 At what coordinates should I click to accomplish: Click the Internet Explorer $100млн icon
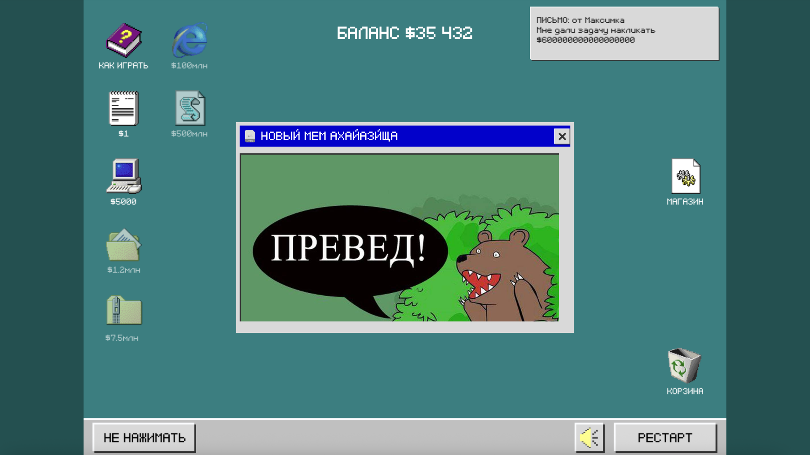(190, 40)
